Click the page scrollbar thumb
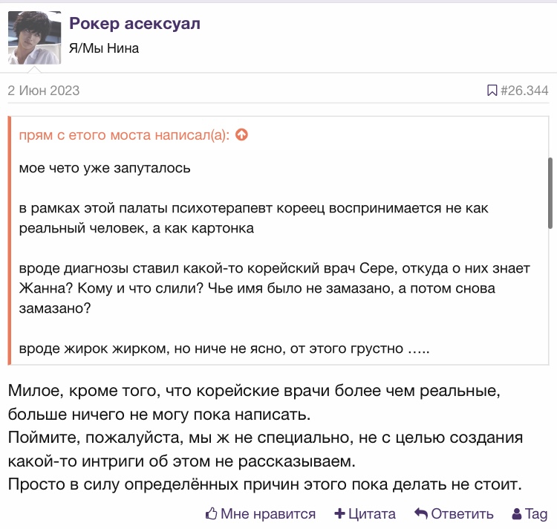 click(x=550, y=193)
